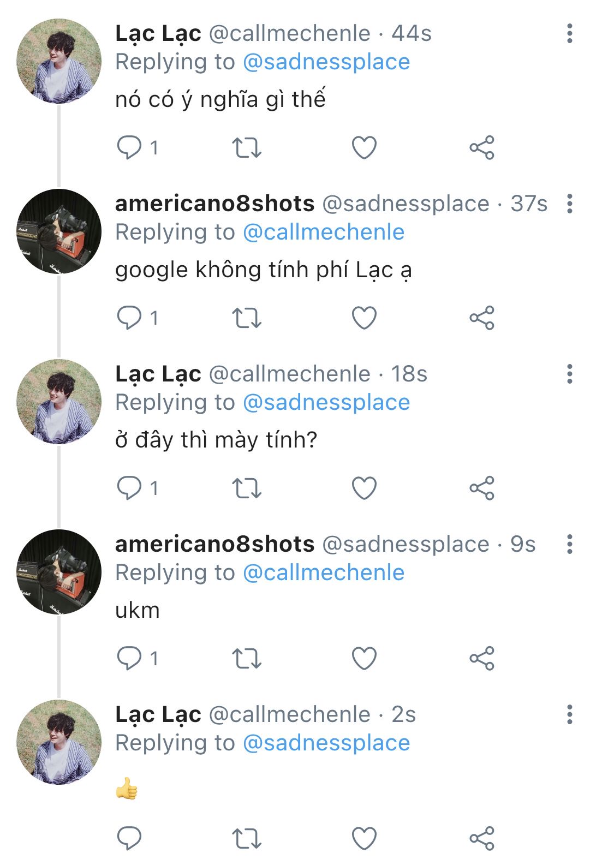Share the "ukm" tweet
This screenshot has height=865, width=614.
point(481,658)
